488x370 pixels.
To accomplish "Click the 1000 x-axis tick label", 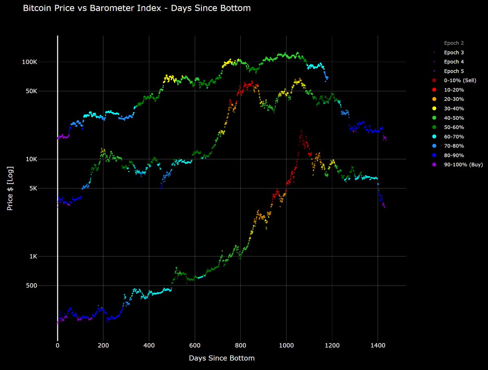I will pos(286,346).
